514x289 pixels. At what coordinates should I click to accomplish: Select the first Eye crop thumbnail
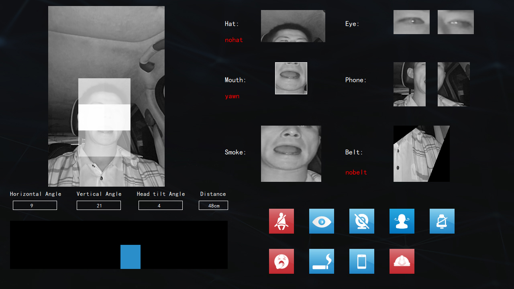click(412, 22)
